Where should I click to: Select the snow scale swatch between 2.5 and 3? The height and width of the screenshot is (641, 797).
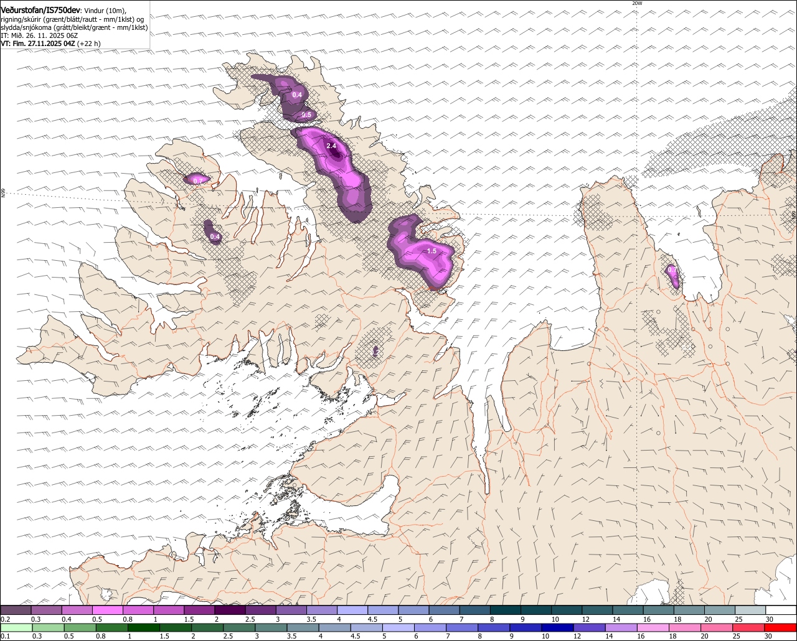coord(260,610)
